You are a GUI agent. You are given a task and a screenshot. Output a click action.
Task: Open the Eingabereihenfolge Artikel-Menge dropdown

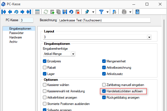point(73,54)
